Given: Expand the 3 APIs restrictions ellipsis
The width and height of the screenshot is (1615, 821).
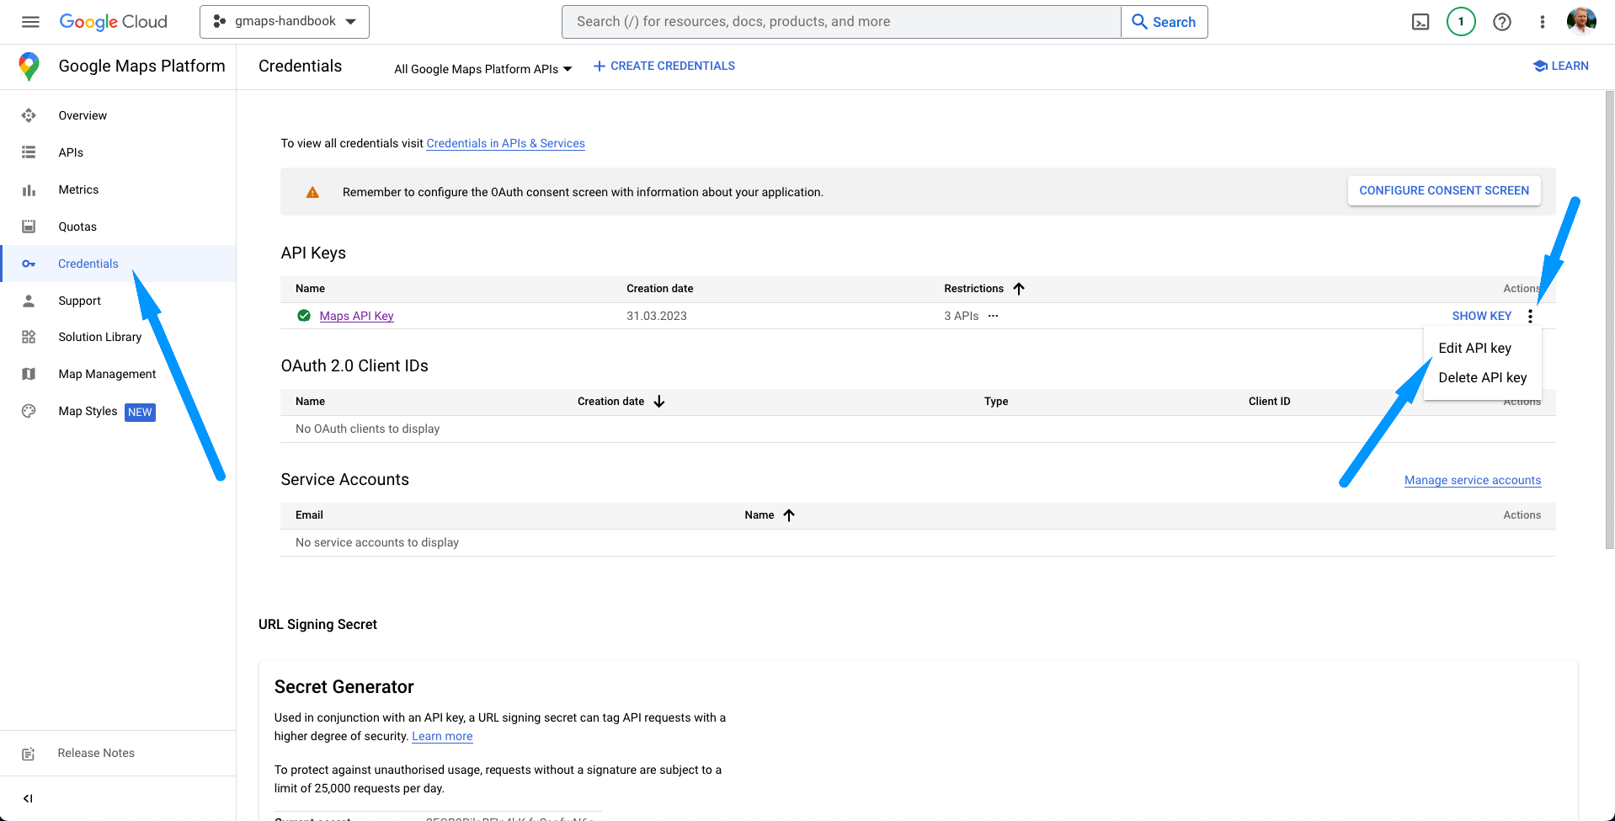Looking at the screenshot, I should tap(993, 316).
